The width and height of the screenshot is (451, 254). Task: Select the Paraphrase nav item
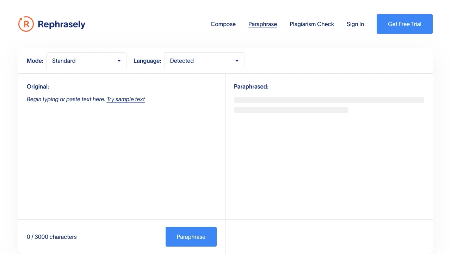pyautogui.click(x=262, y=24)
